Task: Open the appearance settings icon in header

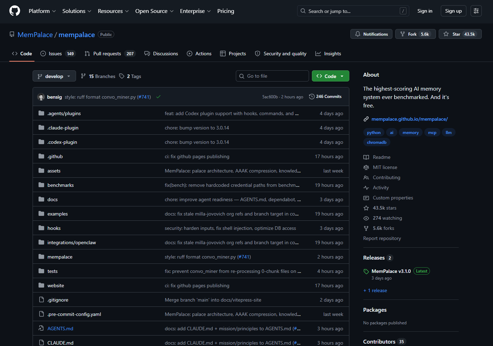Action: pos(476,11)
